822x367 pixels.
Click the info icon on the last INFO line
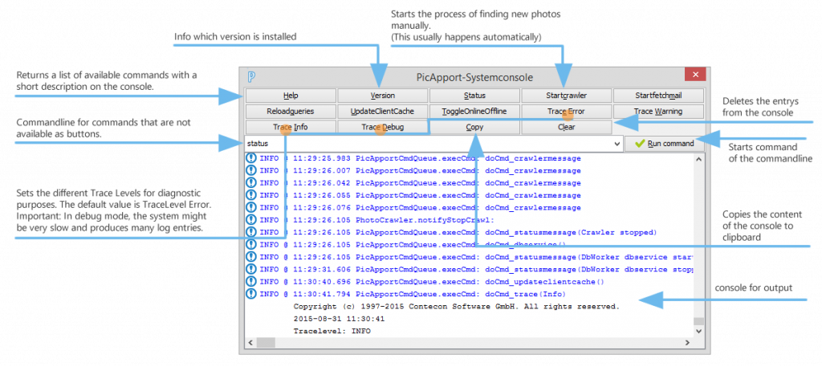250,294
